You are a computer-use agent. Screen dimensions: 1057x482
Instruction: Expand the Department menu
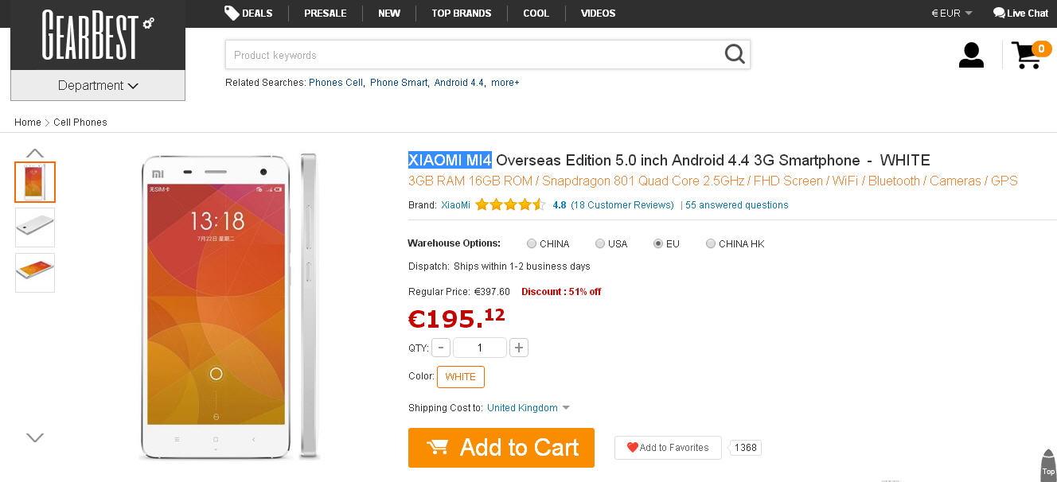(x=98, y=85)
